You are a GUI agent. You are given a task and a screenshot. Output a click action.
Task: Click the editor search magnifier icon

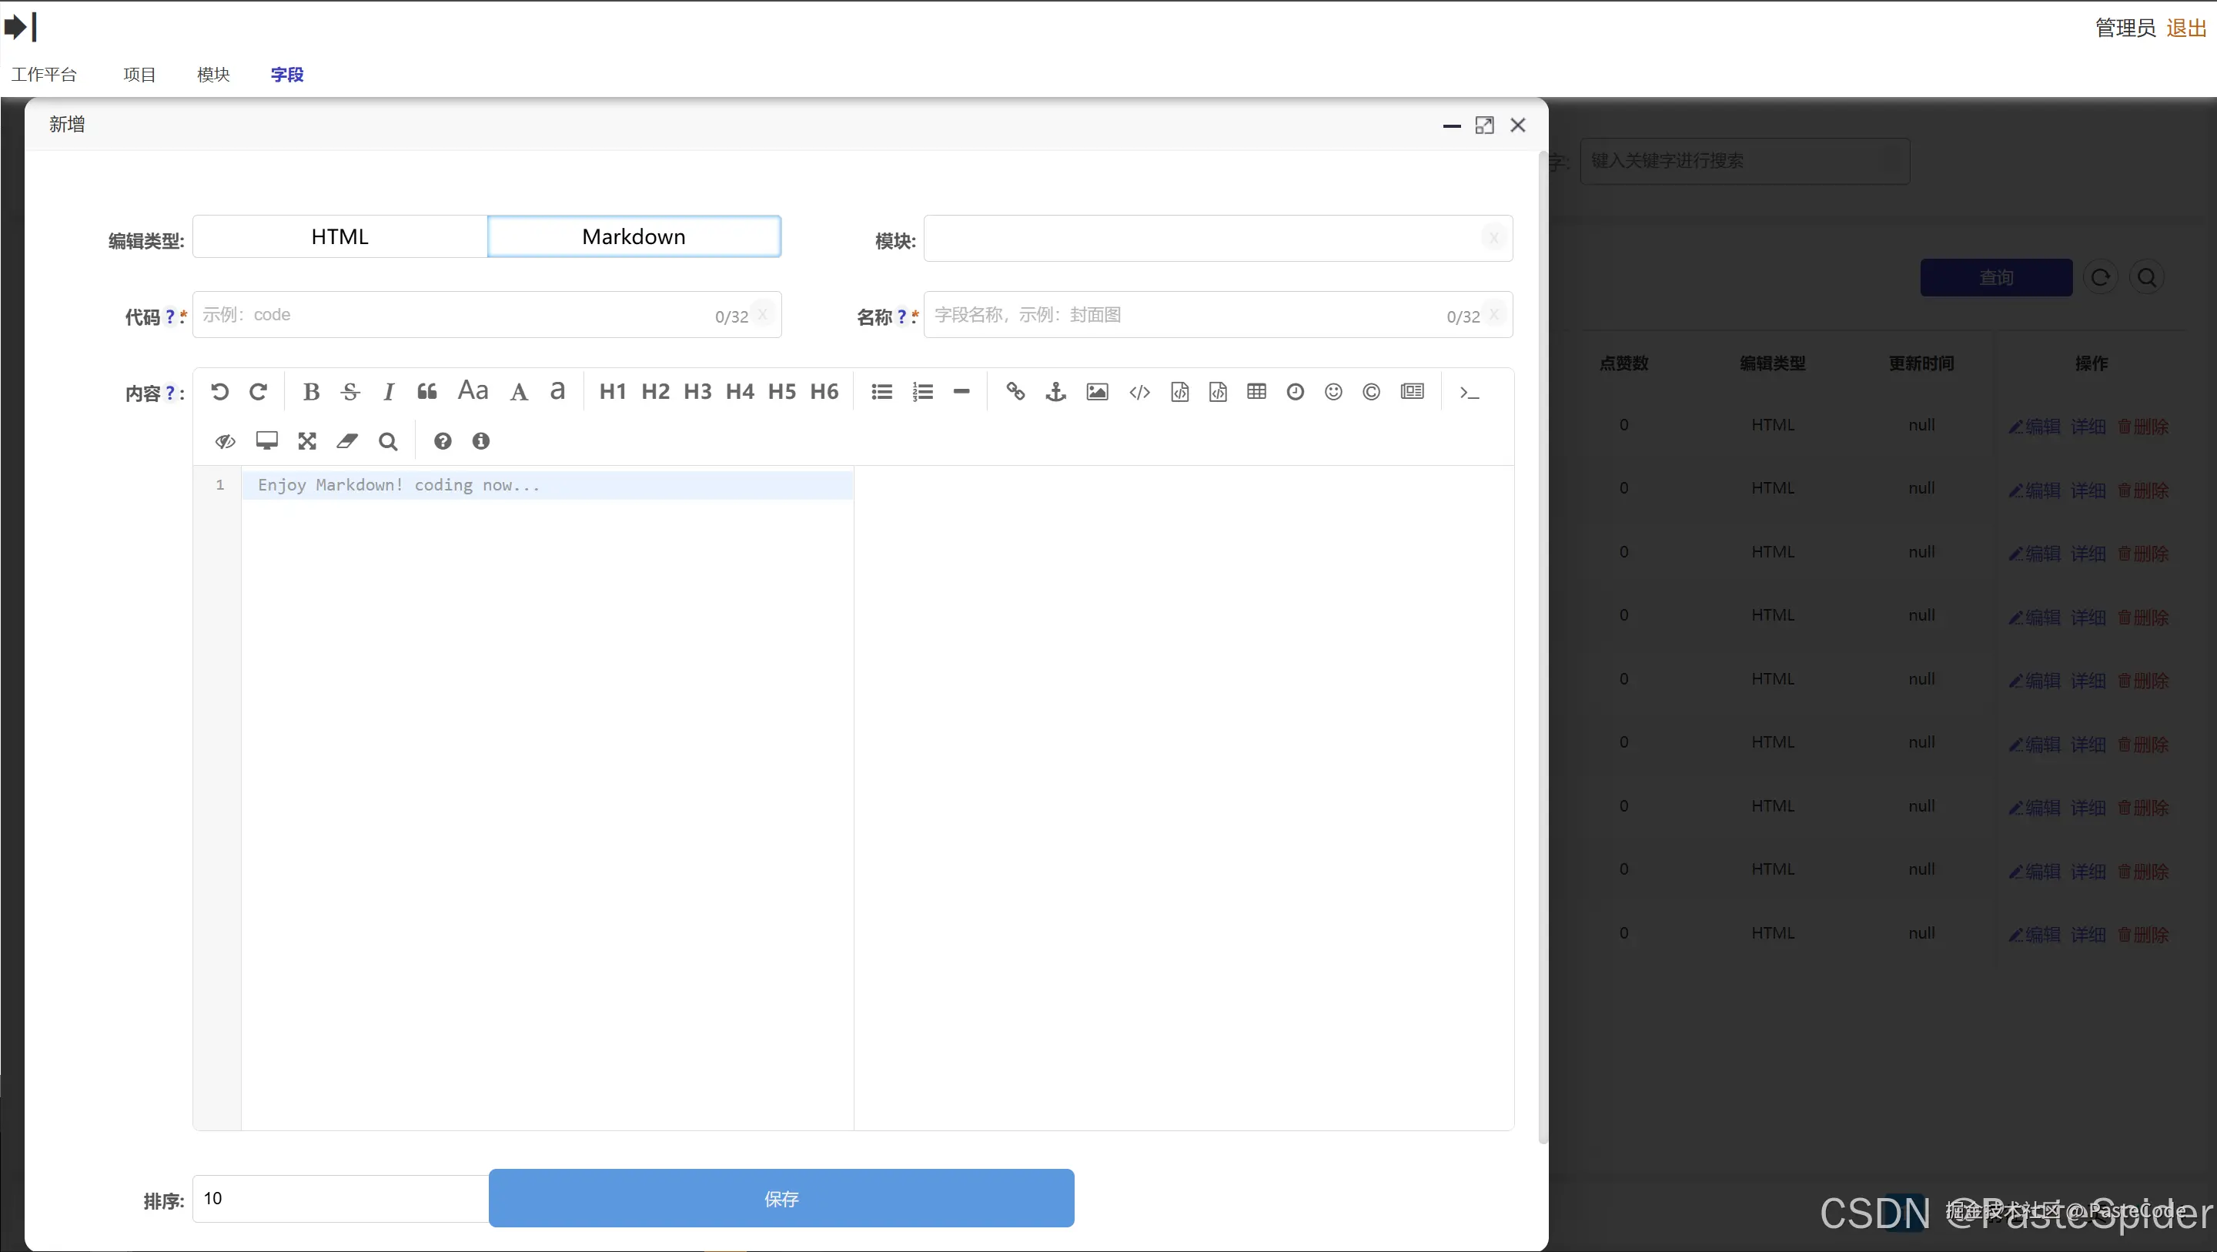click(388, 442)
